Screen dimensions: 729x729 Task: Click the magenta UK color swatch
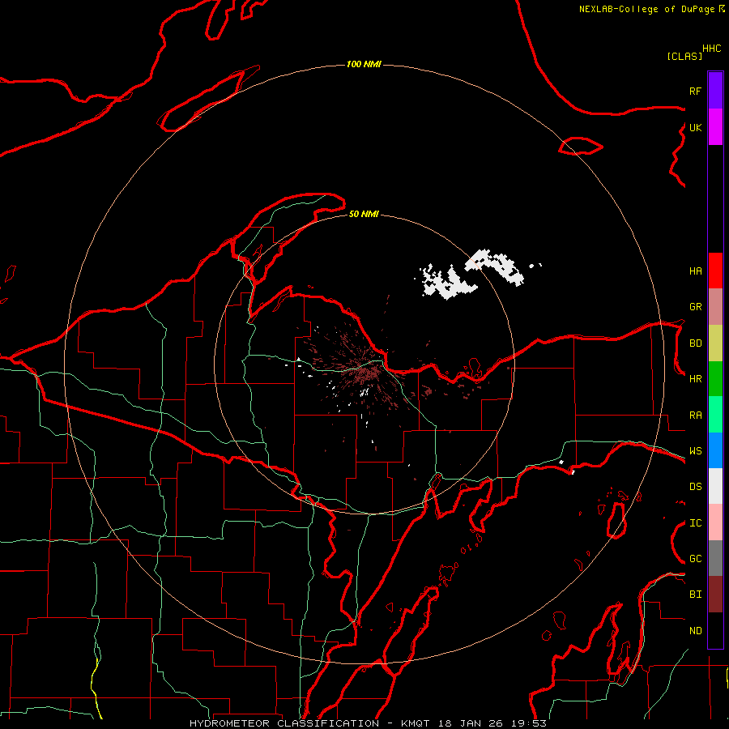(715, 127)
